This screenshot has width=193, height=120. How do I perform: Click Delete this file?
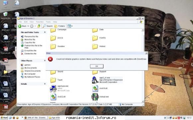tap(30, 54)
